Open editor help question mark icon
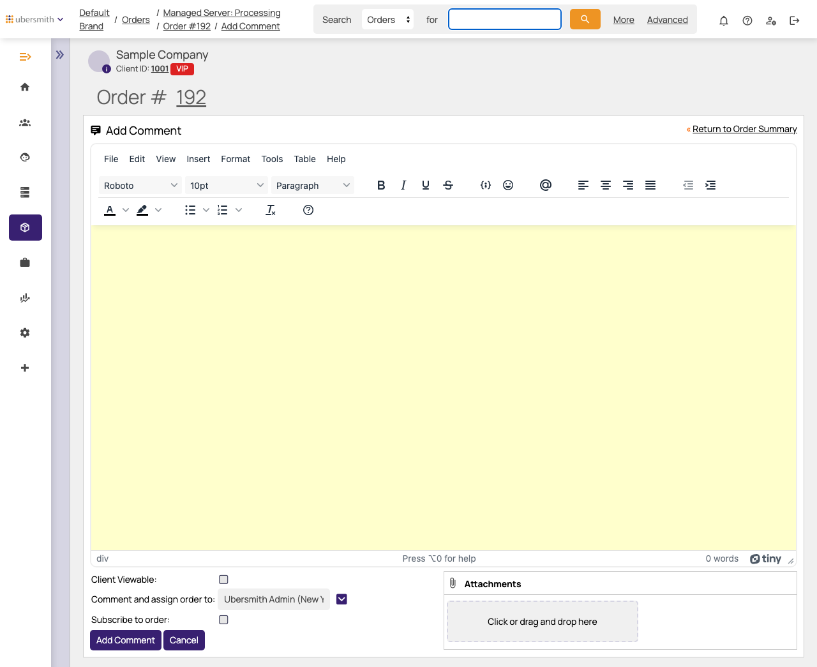 308,210
